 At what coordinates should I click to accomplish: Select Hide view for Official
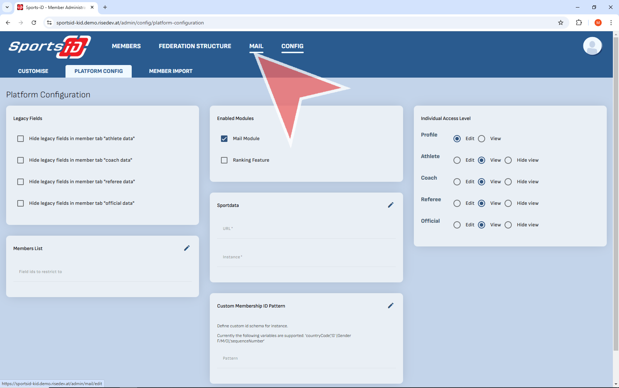[508, 225]
